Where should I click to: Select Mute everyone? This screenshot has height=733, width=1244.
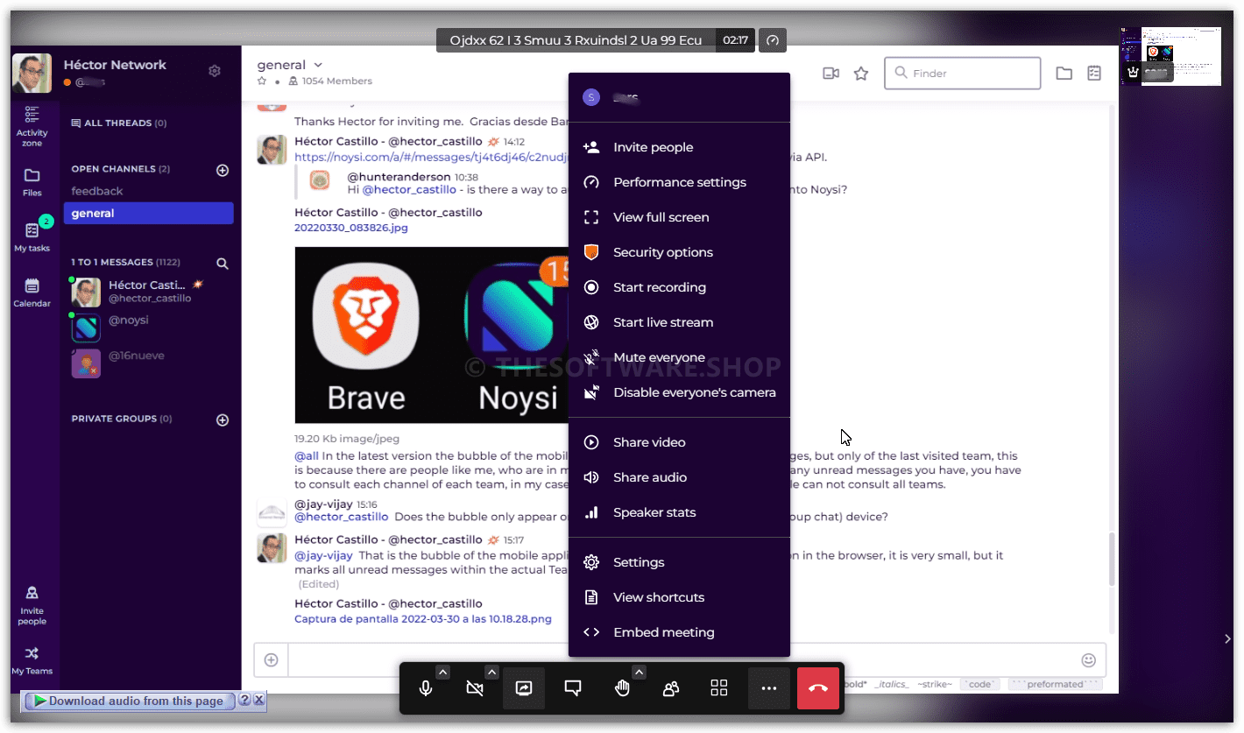(x=679, y=357)
